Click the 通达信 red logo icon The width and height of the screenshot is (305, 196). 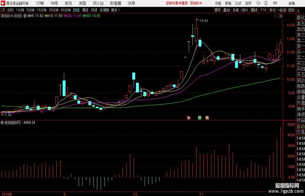tap(3, 3)
